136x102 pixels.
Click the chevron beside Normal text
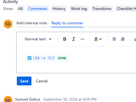point(50,39)
